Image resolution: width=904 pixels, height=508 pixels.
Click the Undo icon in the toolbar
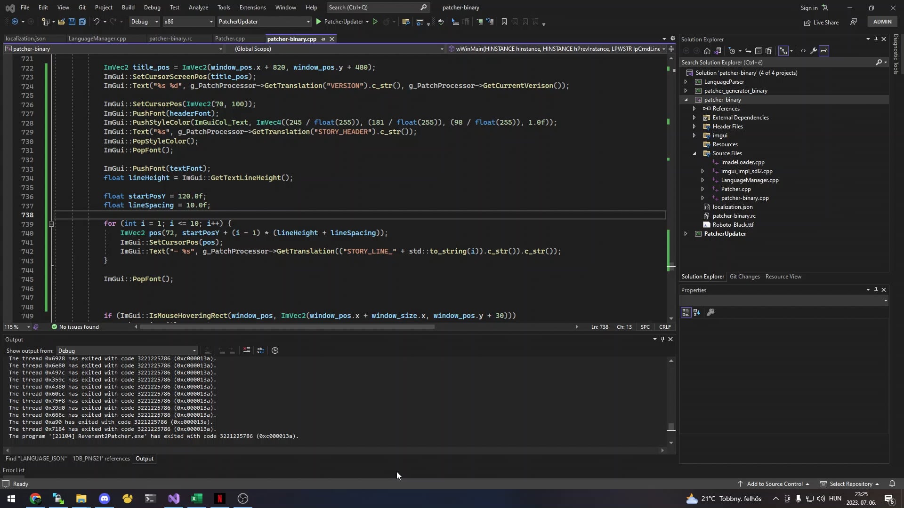tap(96, 22)
